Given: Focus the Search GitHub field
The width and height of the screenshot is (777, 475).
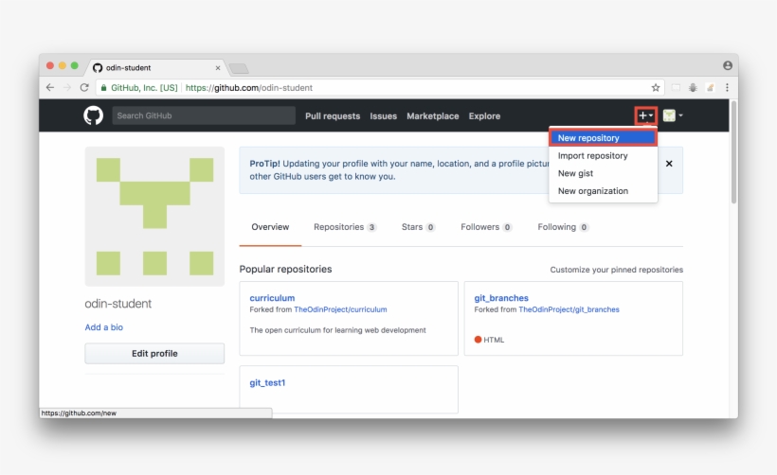Looking at the screenshot, I should tap(204, 115).
